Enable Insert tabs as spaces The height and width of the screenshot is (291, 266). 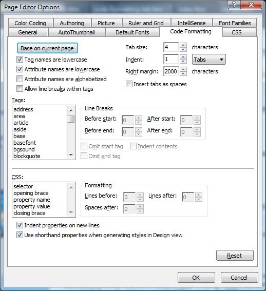[129, 84]
